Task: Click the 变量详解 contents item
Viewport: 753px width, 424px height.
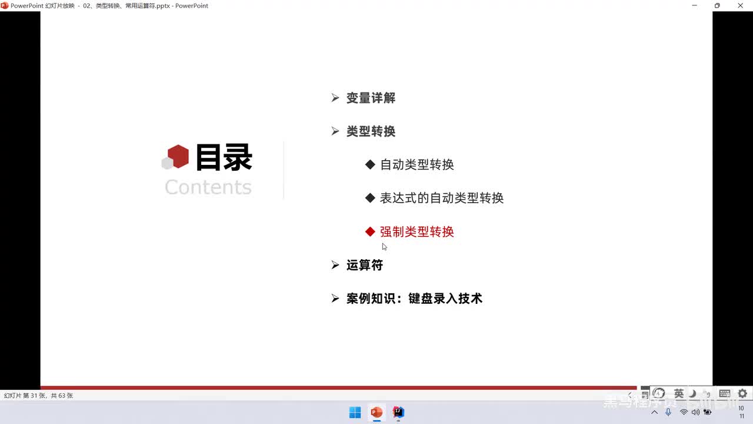Action: click(371, 98)
